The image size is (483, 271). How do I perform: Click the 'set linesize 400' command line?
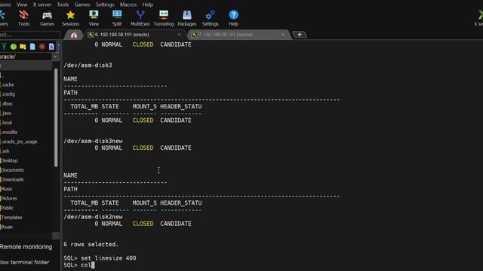(100, 258)
